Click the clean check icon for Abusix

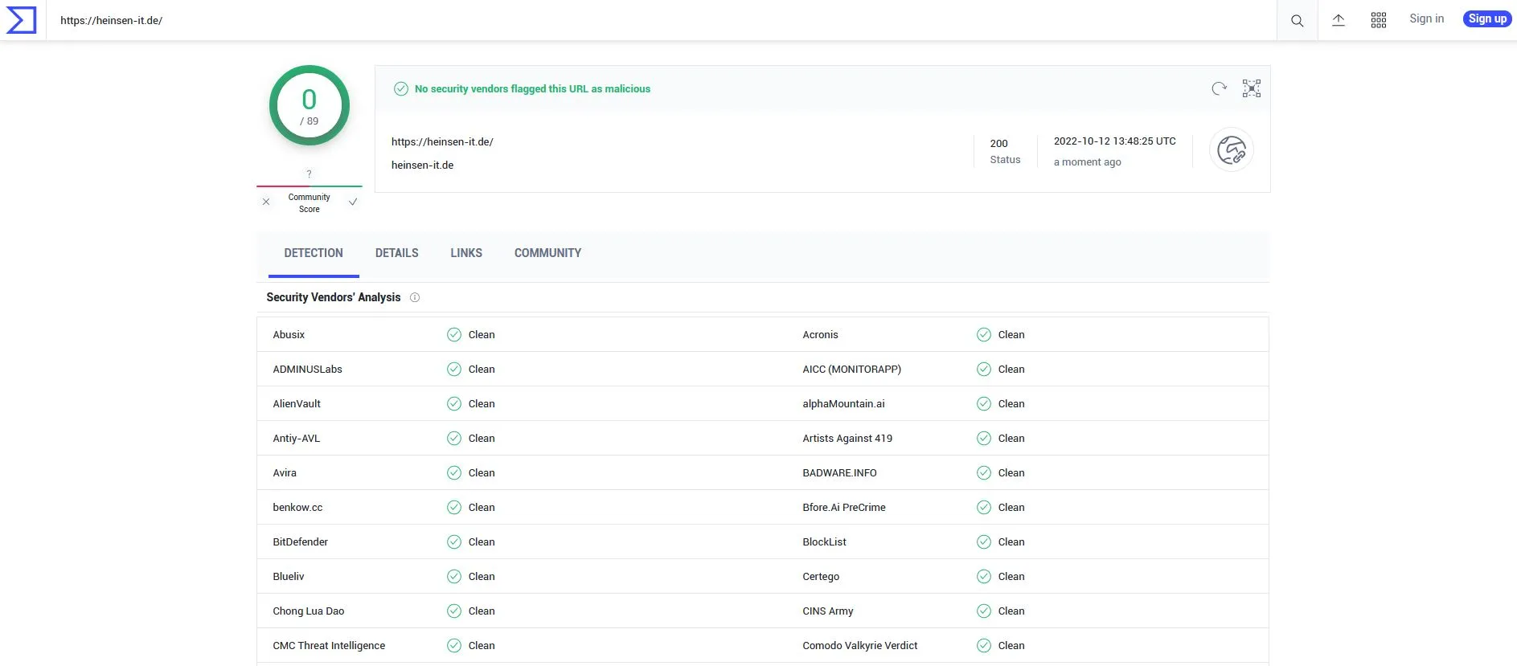(454, 335)
